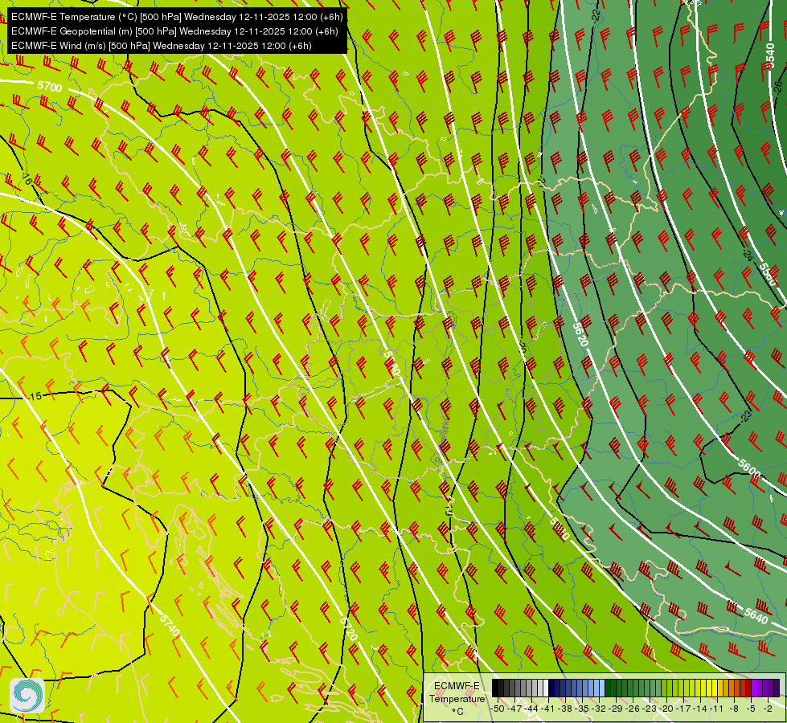The height and width of the screenshot is (723, 787).
Task: Click the -2 legend scale value
Action: pyautogui.click(x=768, y=709)
